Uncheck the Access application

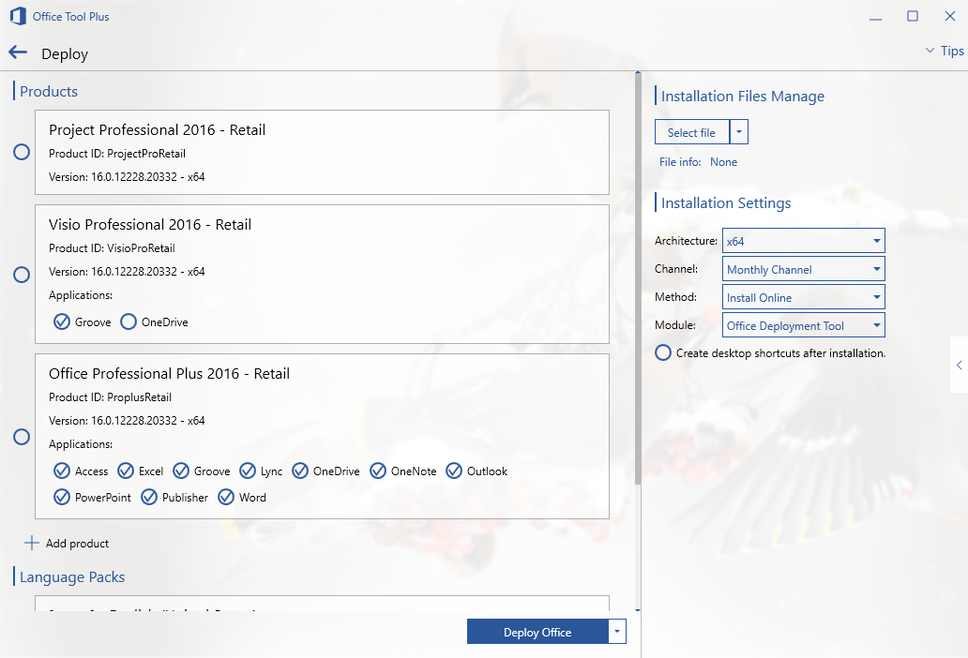point(62,471)
